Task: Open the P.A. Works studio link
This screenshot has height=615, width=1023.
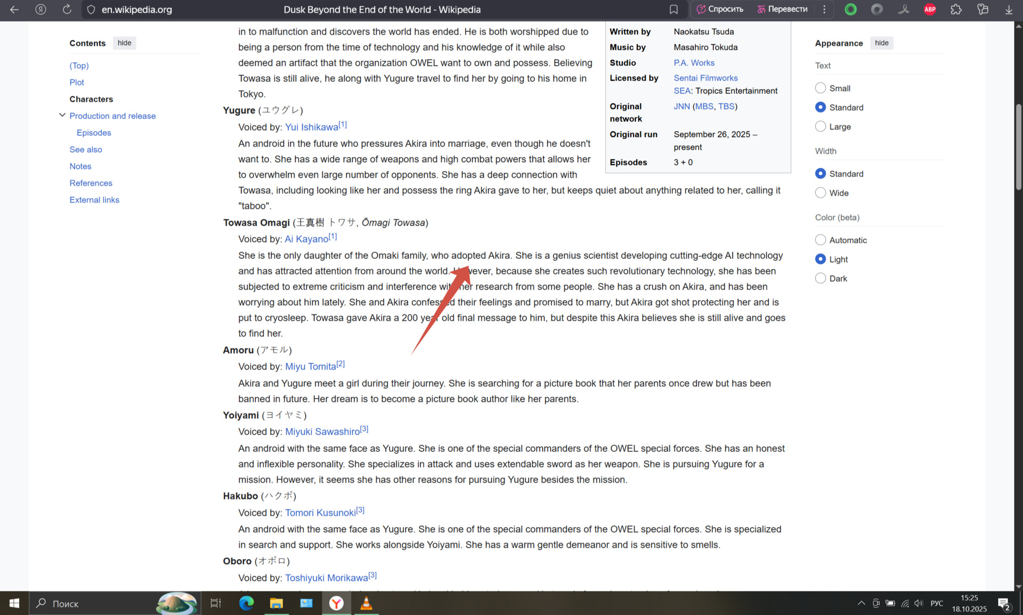Action: (x=694, y=63)
